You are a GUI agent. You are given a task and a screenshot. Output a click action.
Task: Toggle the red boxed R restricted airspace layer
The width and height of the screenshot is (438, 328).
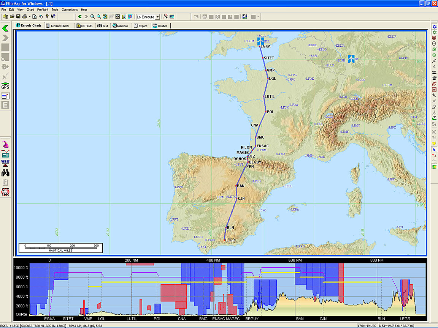coord(434,90)
